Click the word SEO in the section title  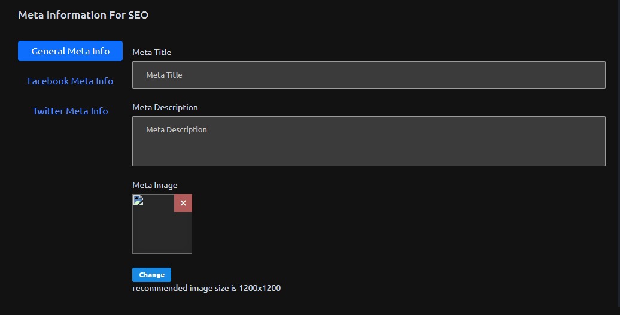[x=138, y=15]
